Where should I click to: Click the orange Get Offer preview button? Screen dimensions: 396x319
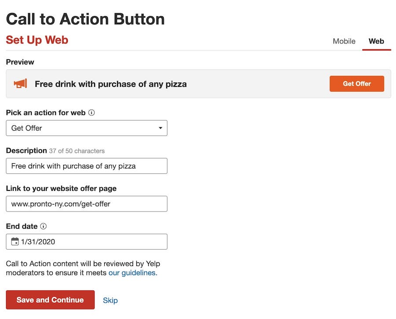click(356, 83)
